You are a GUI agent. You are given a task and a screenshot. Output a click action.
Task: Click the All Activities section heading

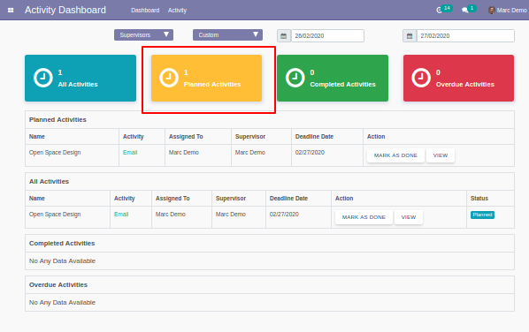coord(49,182)
